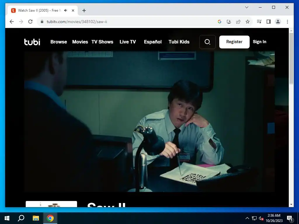Open the Tubi search icon
This screenshot has height=224, width=299.
208,42
